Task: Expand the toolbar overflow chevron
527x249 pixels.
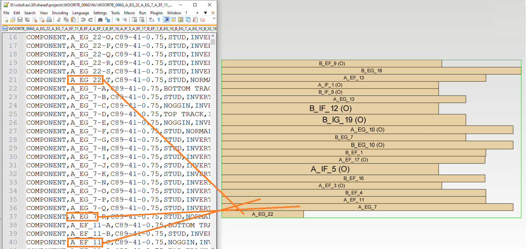Action: [214, 18]
